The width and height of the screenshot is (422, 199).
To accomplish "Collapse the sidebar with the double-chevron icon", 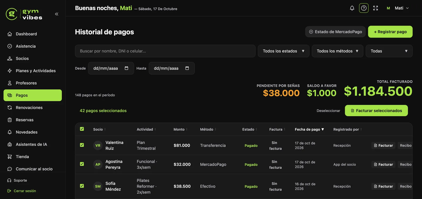I will (56, 14).
